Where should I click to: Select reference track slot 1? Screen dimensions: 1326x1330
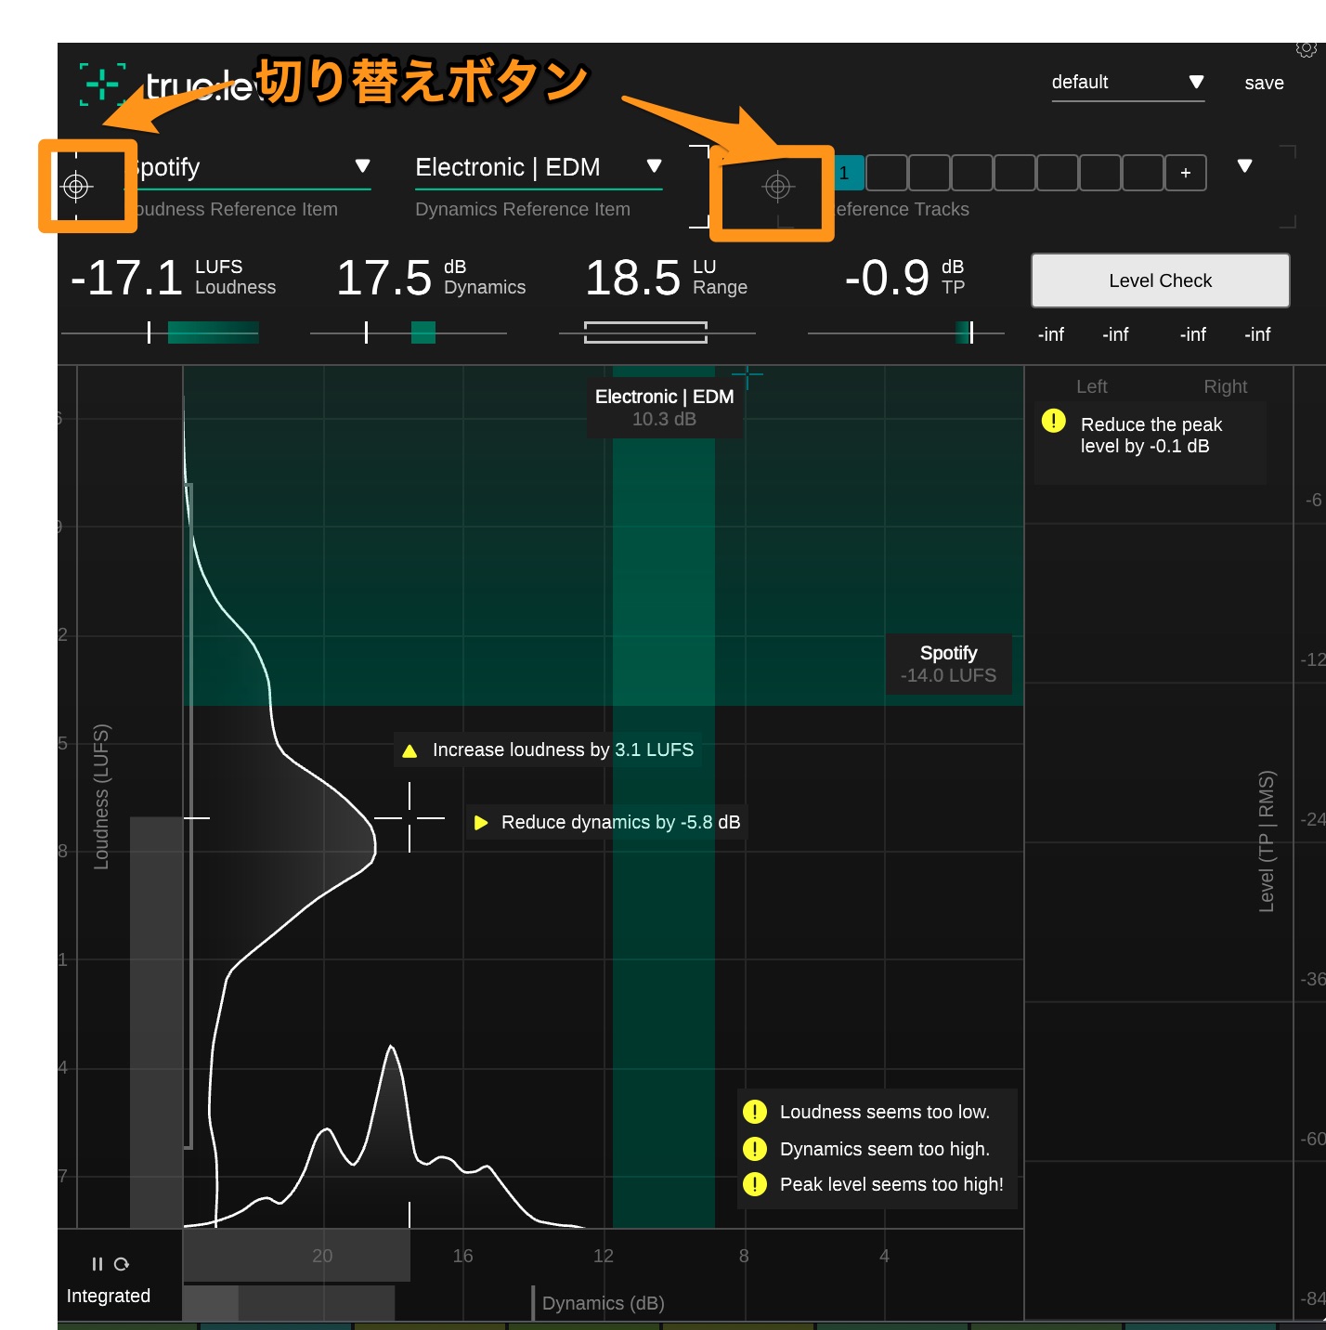tap(844, 173)
